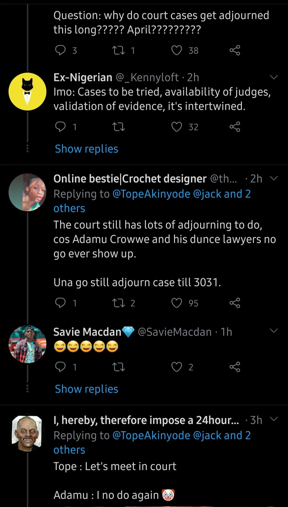288x507 pixels.
Task: Like the tweet with 95 likes
Action: tap(177, 303)
